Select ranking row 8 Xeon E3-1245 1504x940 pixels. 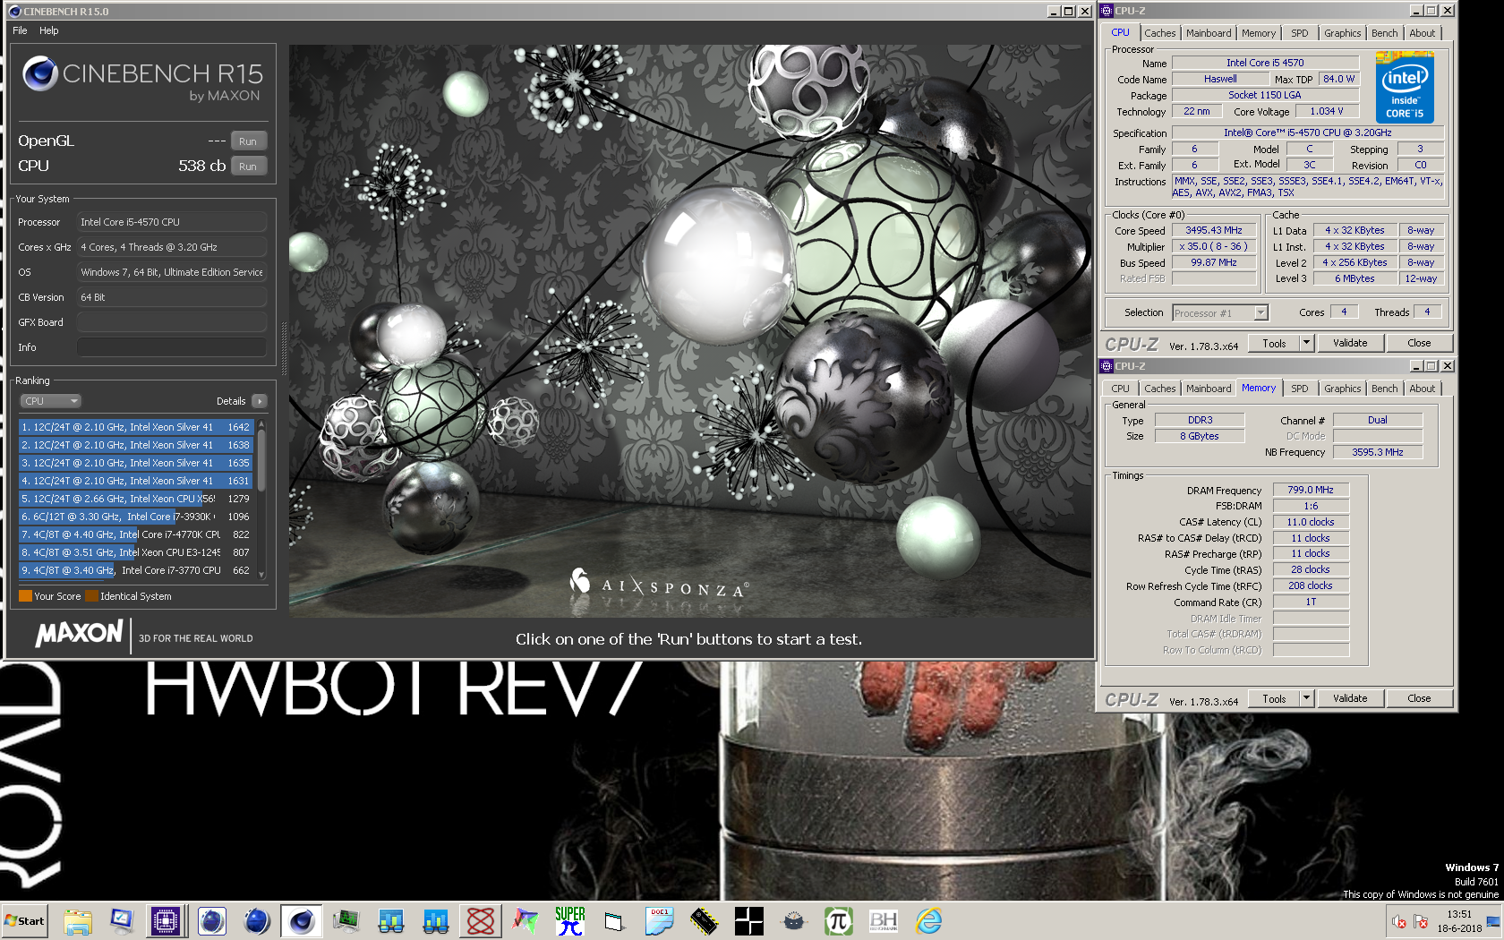pos(136,552)
